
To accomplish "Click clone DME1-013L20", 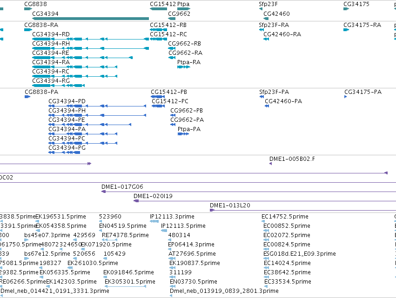I will click(x=230, y=205).
